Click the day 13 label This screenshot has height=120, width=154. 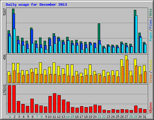point(63,117)
